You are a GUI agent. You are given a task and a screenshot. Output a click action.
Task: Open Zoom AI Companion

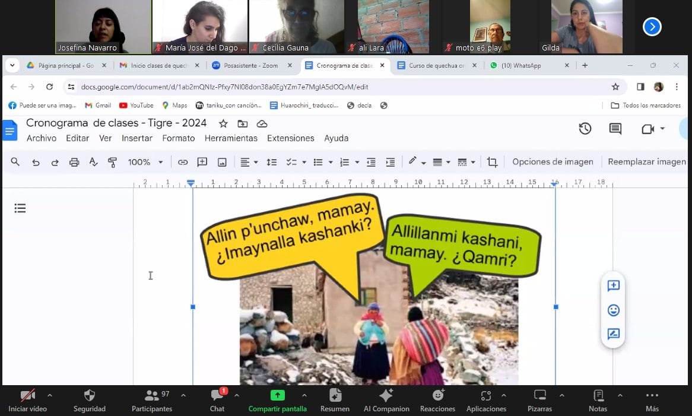tap(386, 400)
